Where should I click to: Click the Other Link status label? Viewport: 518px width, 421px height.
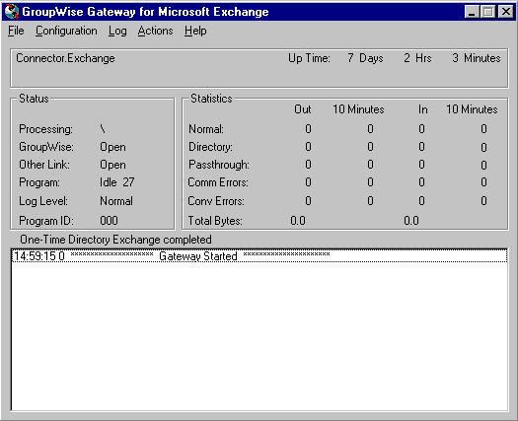point(44,165)
